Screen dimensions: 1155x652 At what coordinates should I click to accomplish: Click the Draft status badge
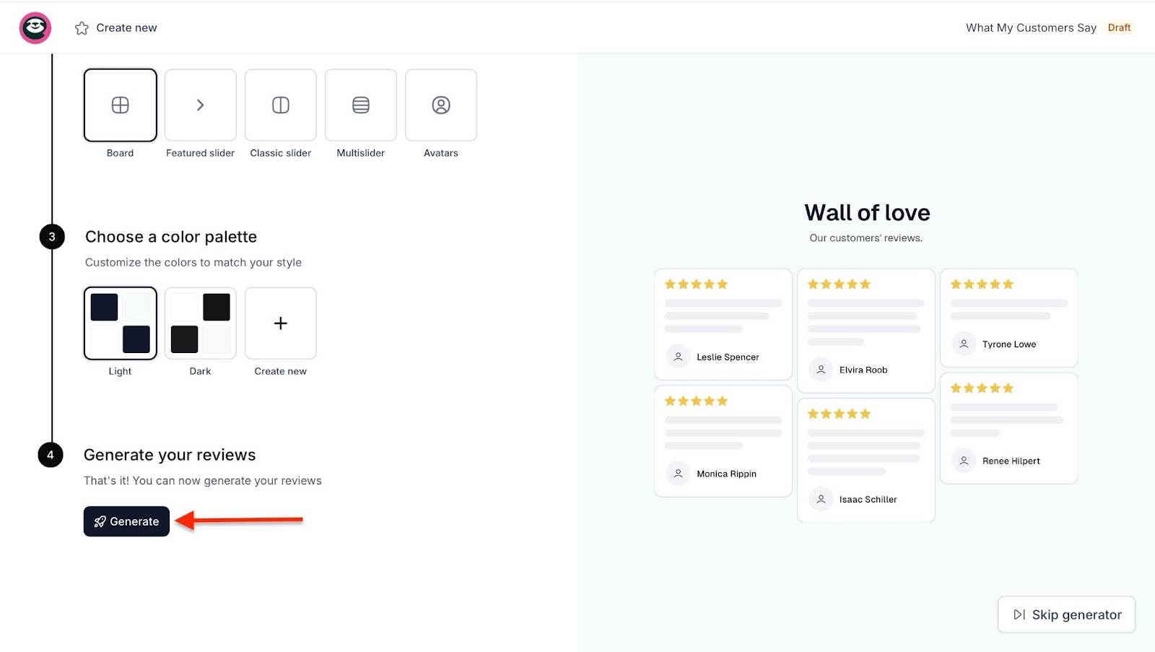[x=1119, y=27]
